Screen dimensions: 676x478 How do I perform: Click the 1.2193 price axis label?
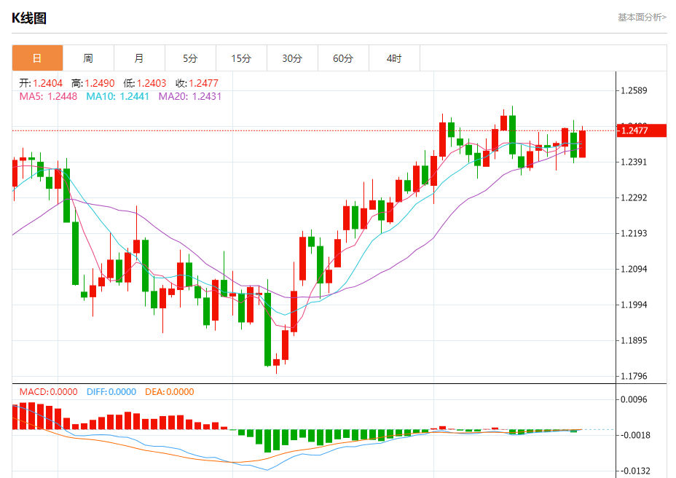[634, 233]
